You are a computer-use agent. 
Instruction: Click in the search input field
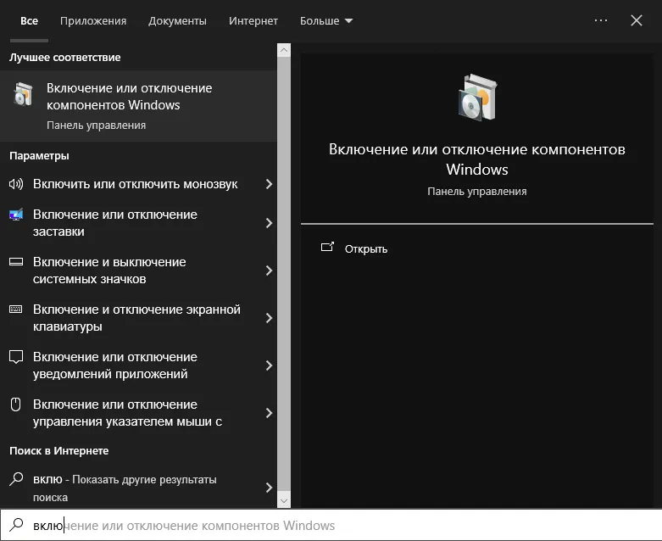[331, 526]
